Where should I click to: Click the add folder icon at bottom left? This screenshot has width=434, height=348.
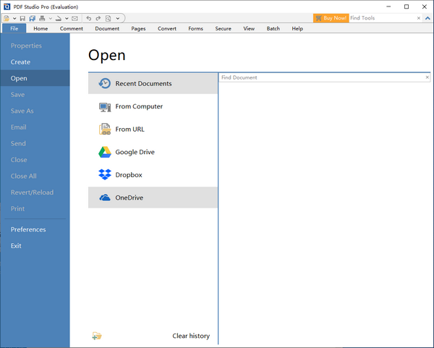(97, 336)
